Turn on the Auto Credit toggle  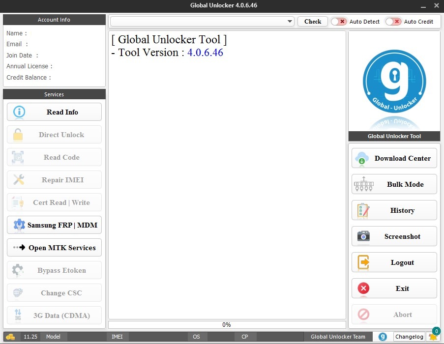click(393, 22)
